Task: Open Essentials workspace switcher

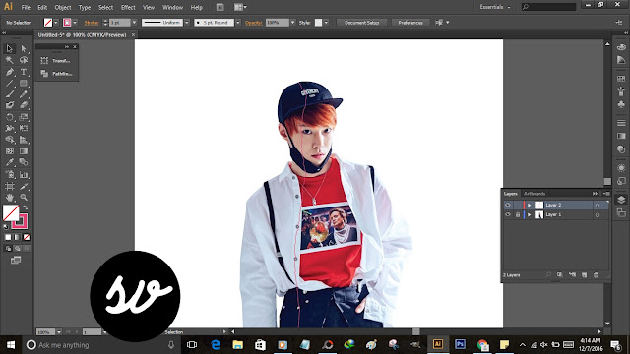Action: tap(494, 7)
